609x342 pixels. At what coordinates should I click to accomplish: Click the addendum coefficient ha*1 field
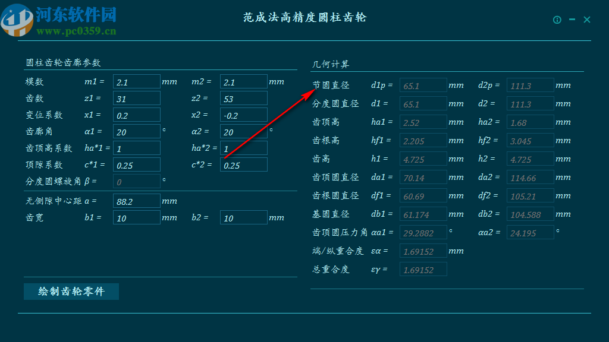(136, 148)
